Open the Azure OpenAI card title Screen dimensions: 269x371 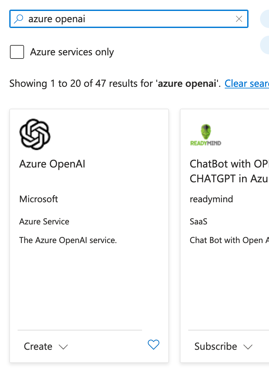[x=52, y=164]
